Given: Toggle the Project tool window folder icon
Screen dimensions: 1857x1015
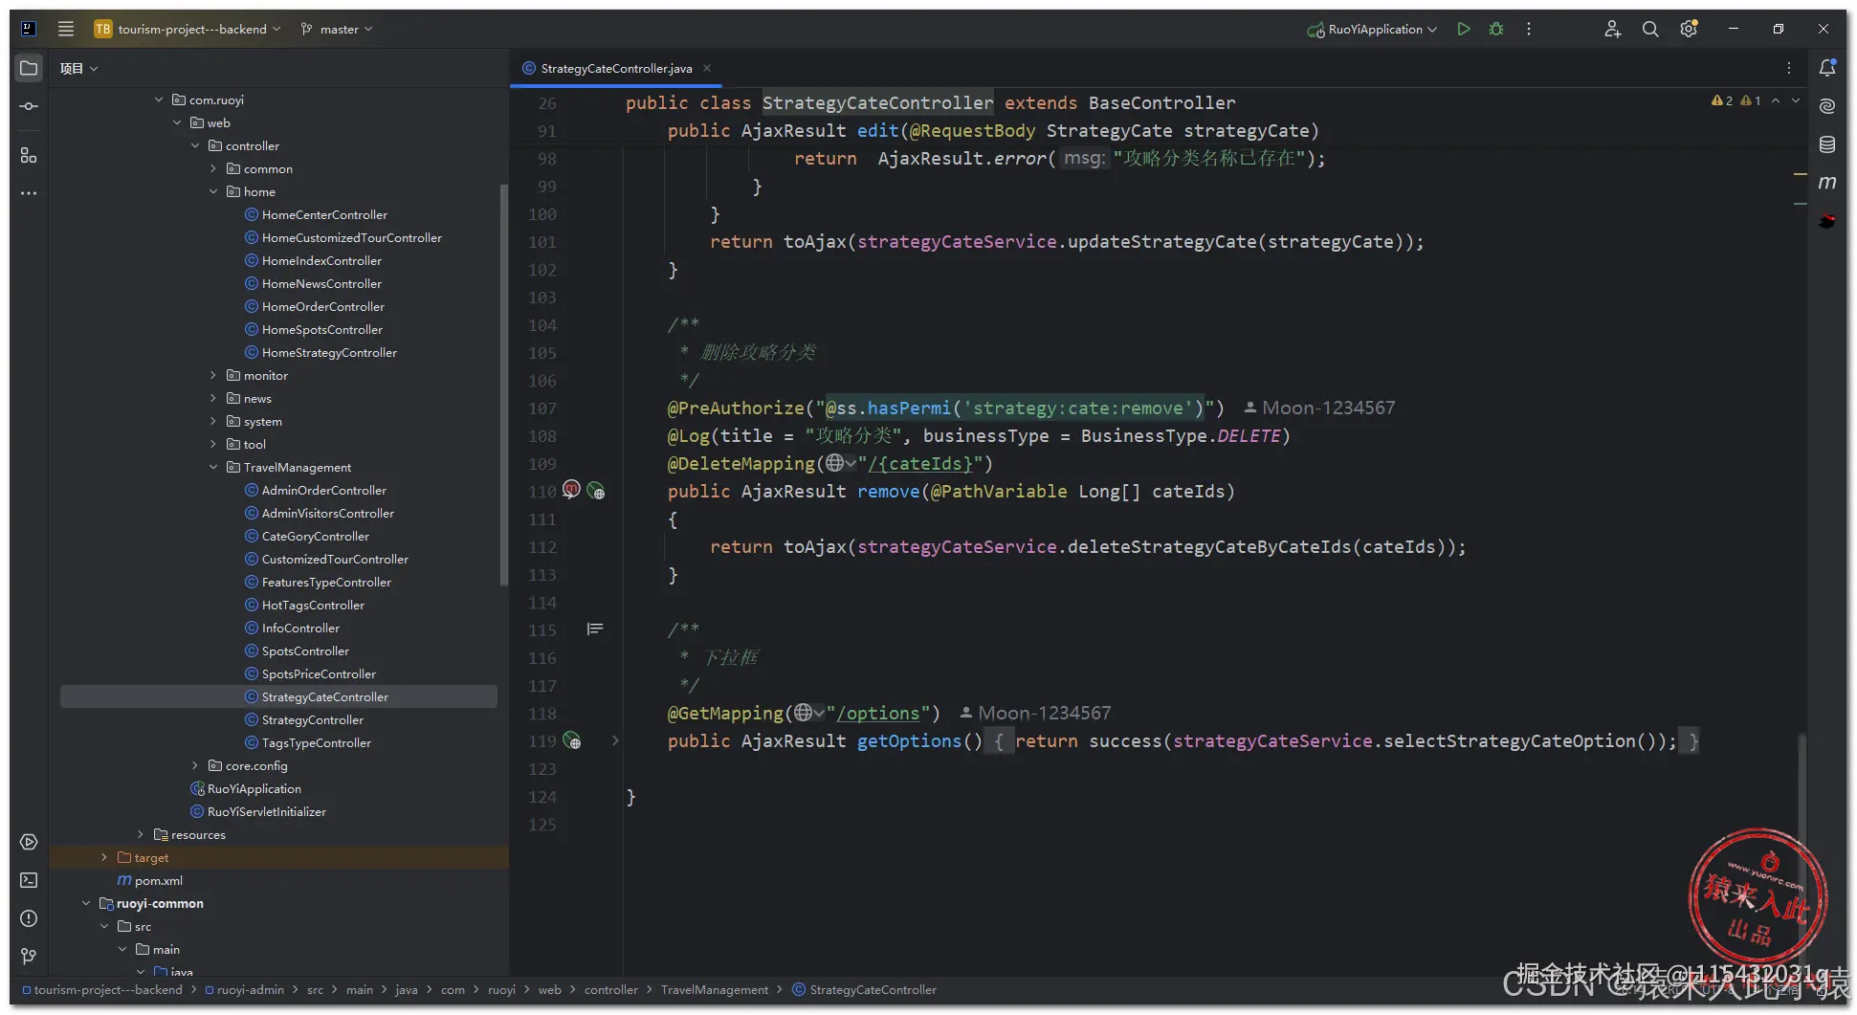Looking at the screenshot, I should pyautogui.click(x=29, y=68).
